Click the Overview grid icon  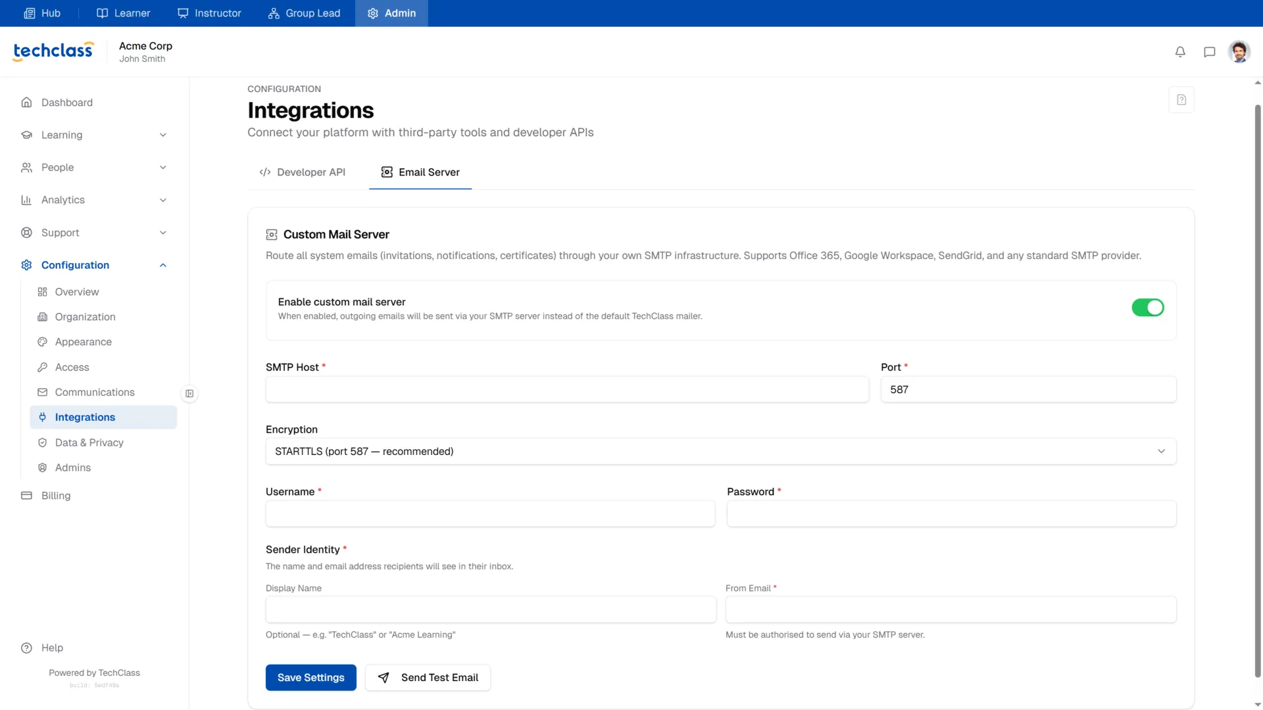point(43,292)
